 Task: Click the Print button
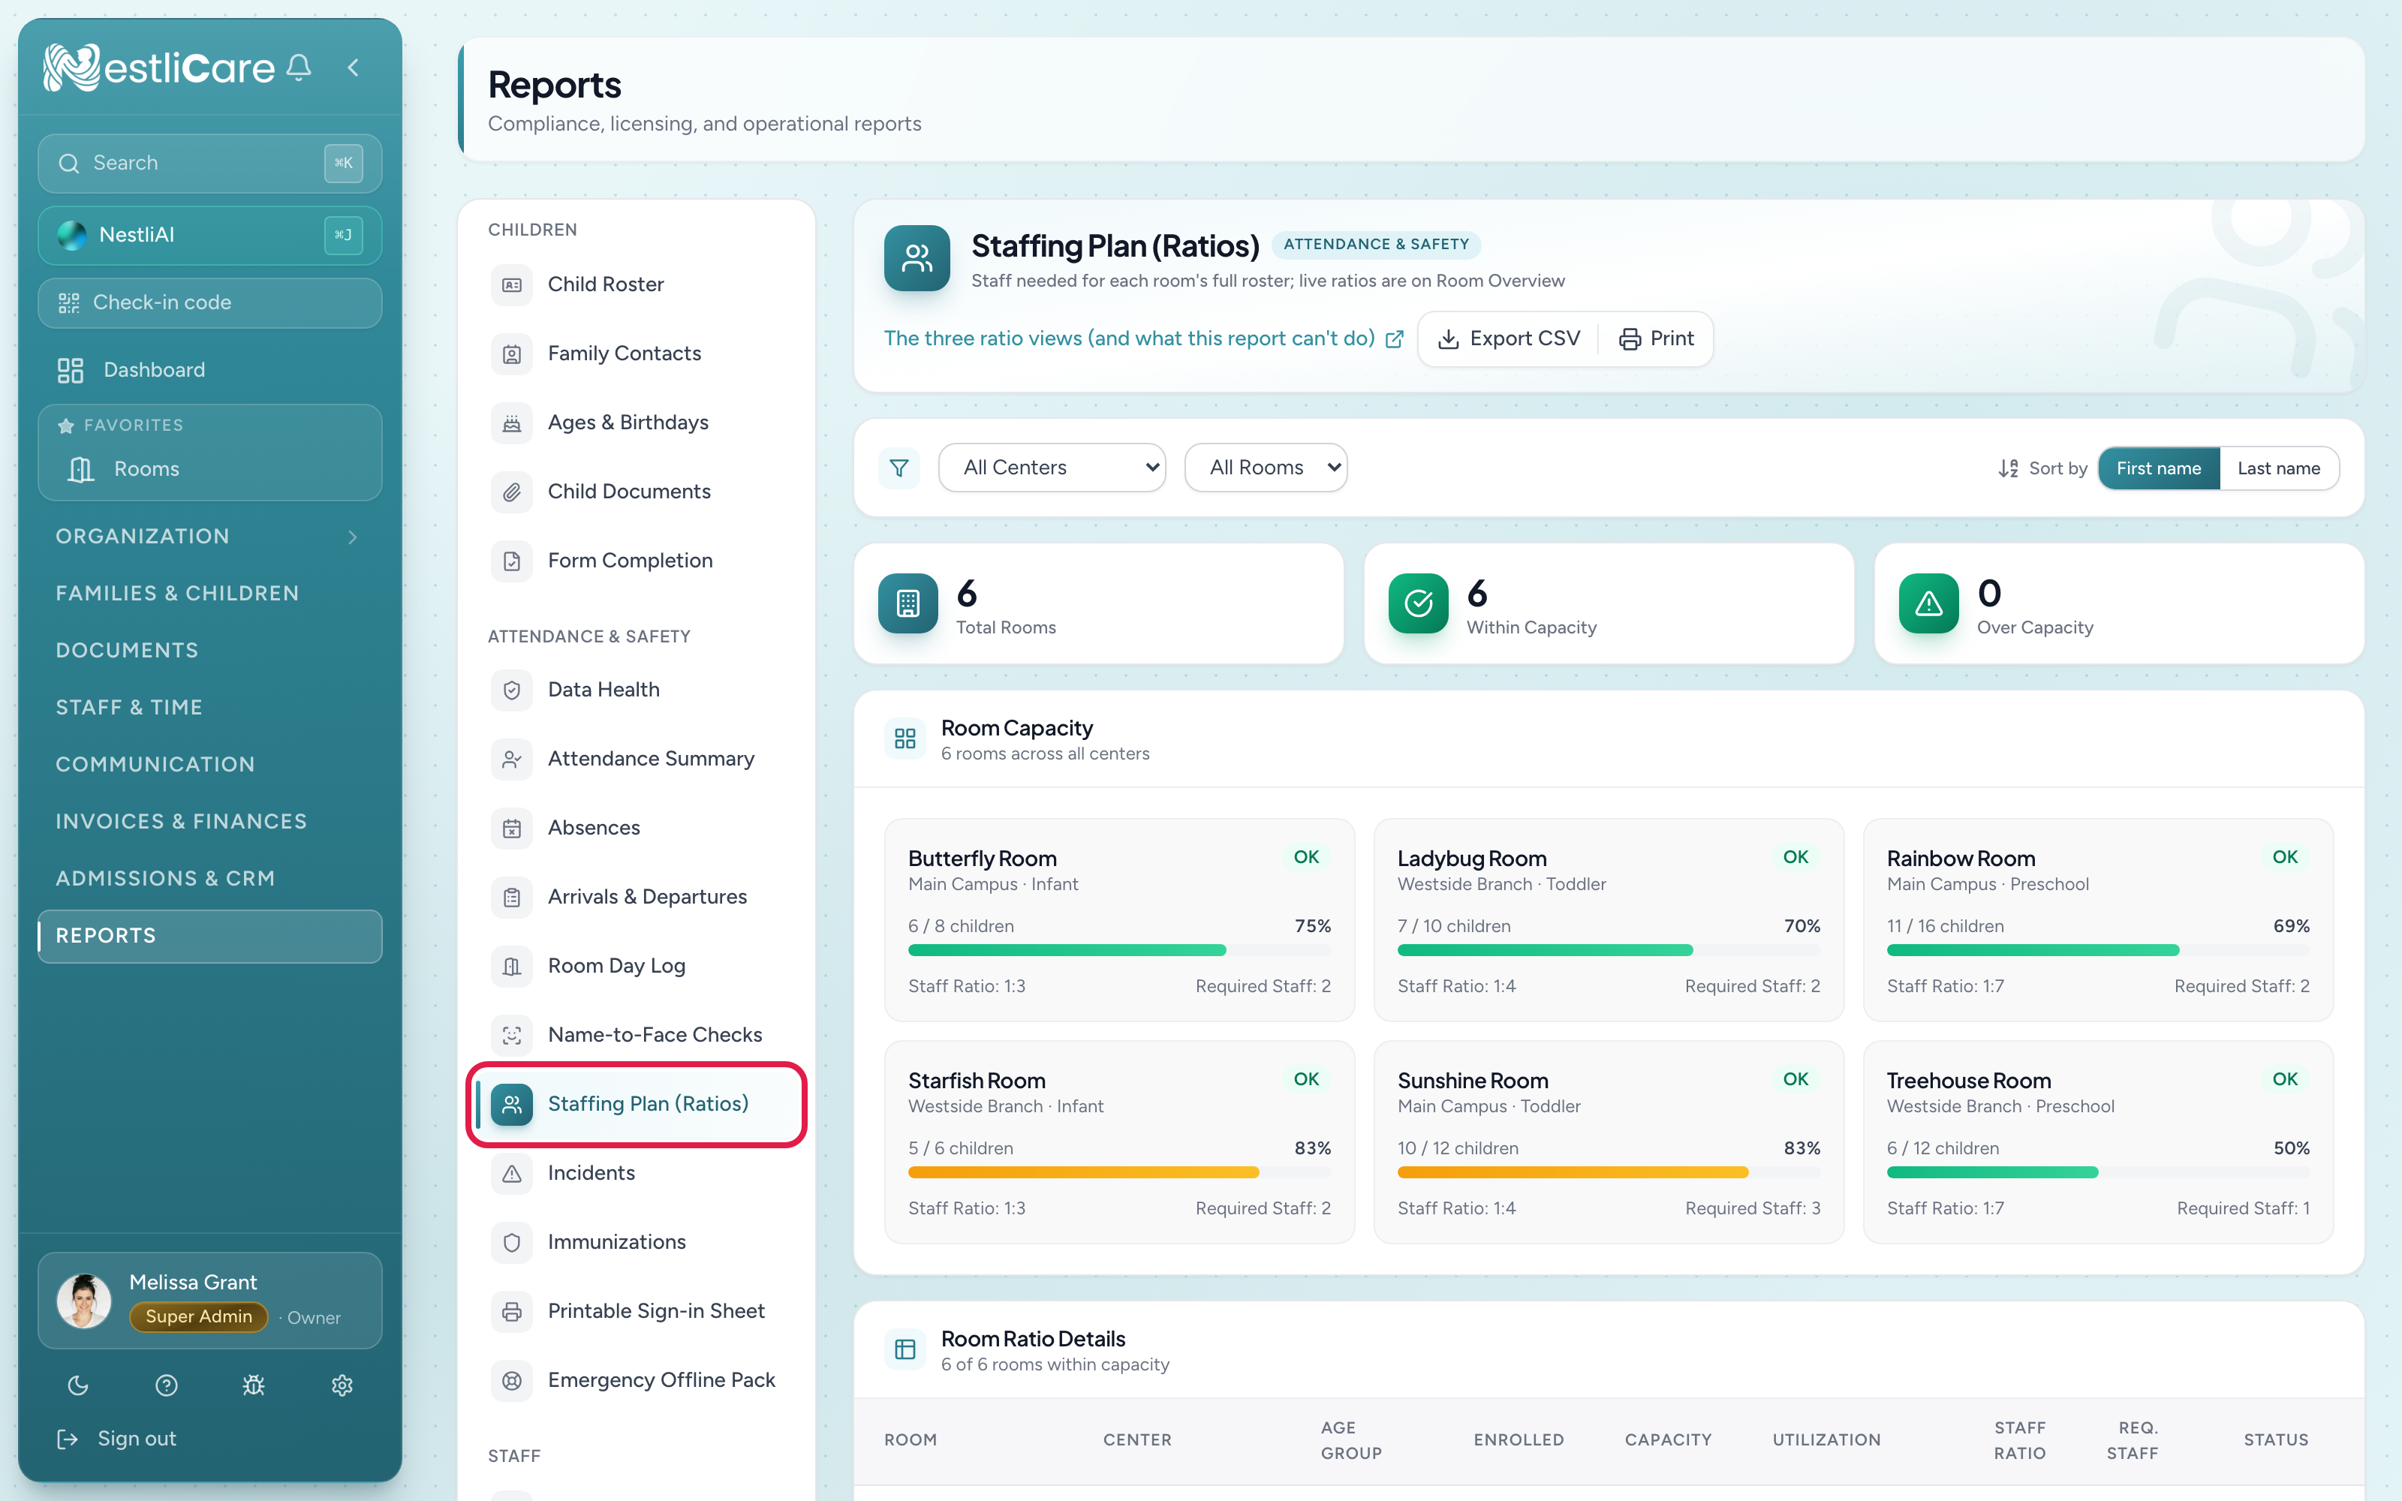(x=1657, y=338)
